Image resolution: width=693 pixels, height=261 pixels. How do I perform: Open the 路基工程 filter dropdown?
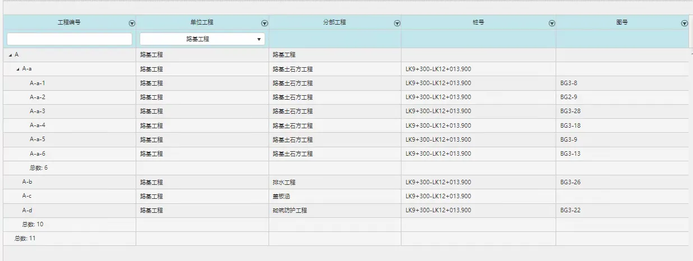[202, 39]
